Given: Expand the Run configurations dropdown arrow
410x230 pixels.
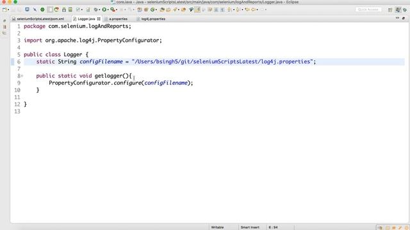Looking at the screenshot, I should (x=108, y=10).
